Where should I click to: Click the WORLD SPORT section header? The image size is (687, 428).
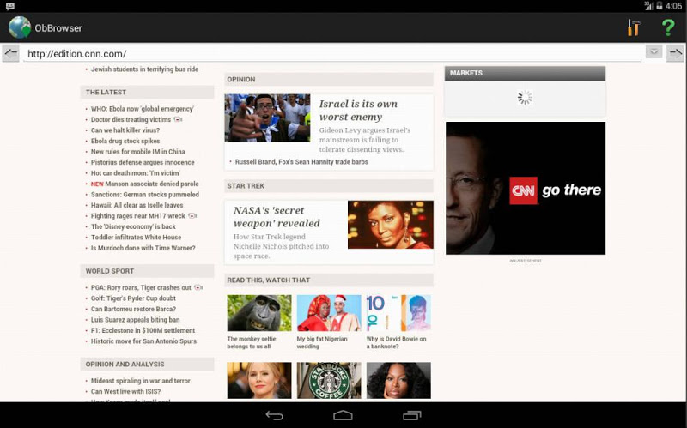pyautogui.click(x=147, y=271)
